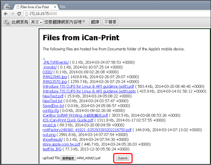Open the Introduce TIS CUPS (edit).pptx link
Image resolution: width=211 pixels, height=165 pixels.
click(x=89, y=91)
